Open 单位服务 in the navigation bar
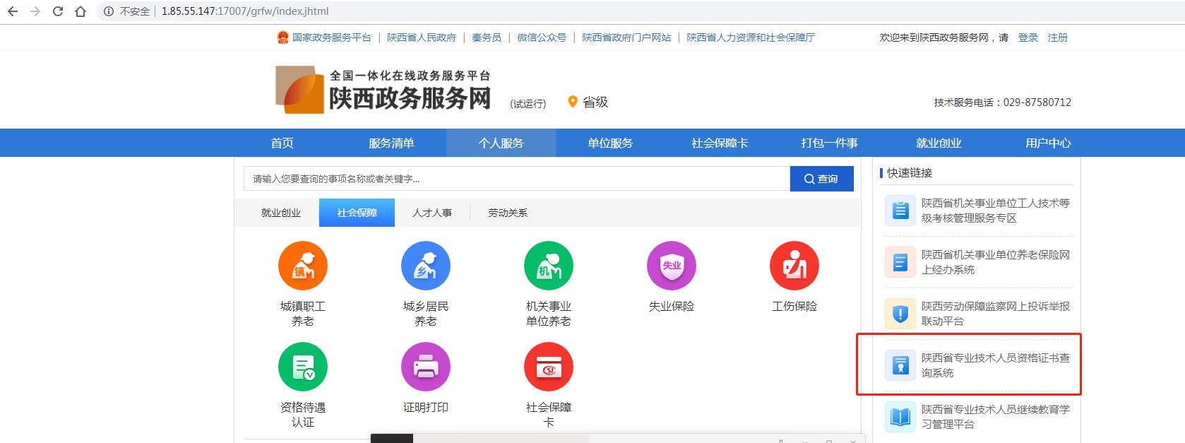 click(610, 143)
